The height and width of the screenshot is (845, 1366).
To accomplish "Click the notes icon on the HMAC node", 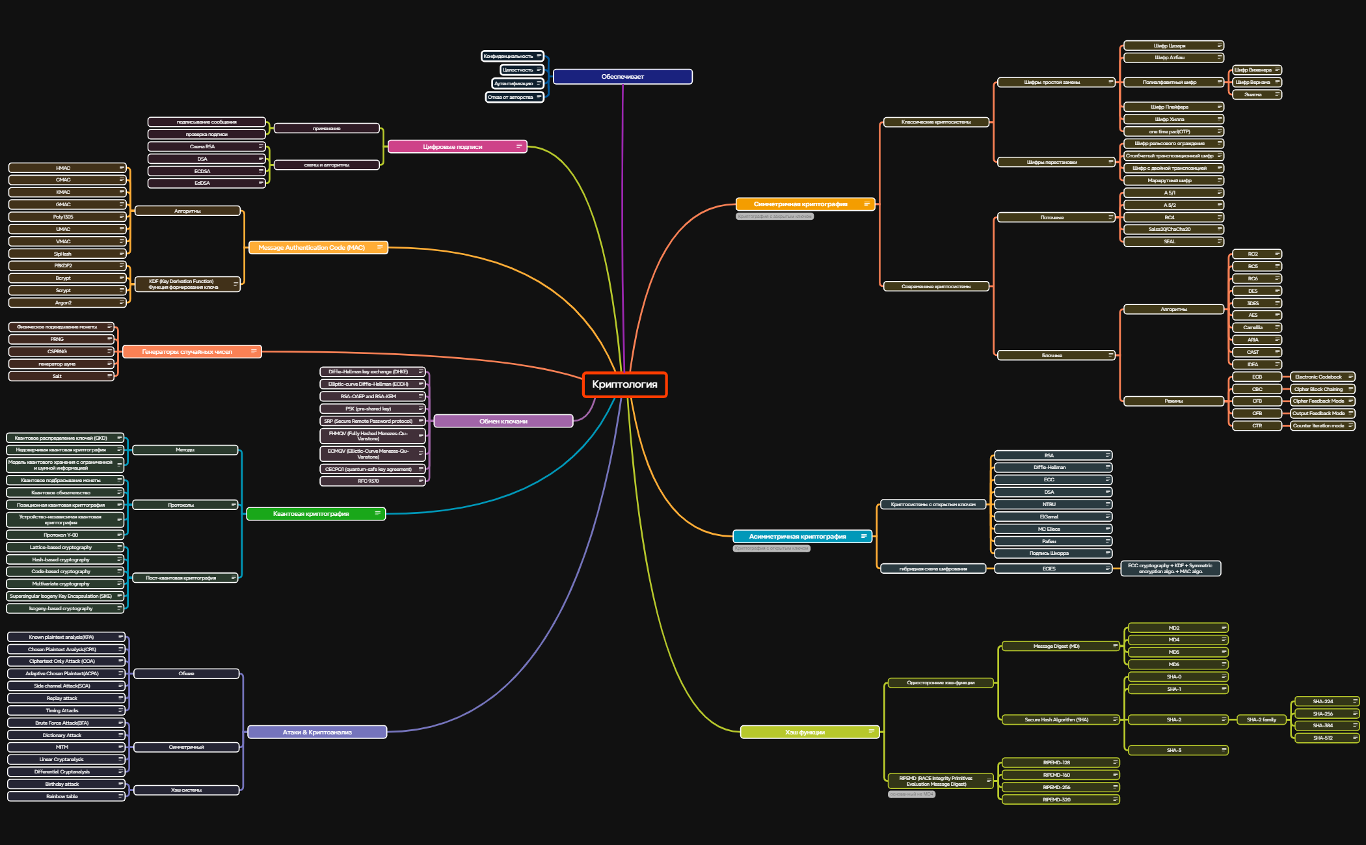I will 121,167.
